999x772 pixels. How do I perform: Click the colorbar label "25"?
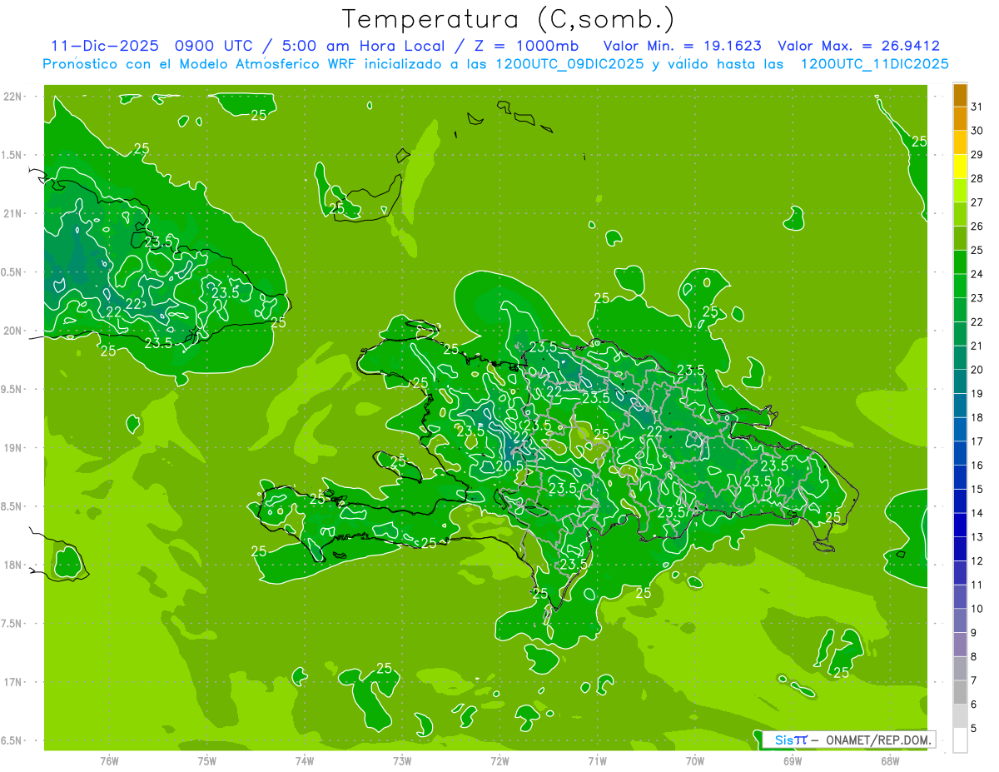[x=977, y=250]
